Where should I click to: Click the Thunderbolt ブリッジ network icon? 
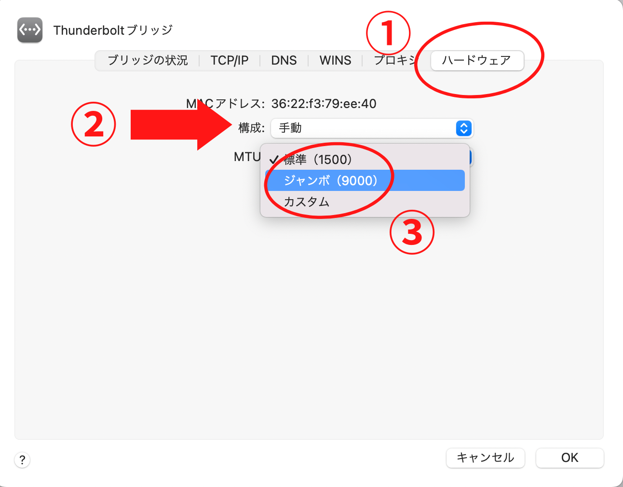coord(29,30)
